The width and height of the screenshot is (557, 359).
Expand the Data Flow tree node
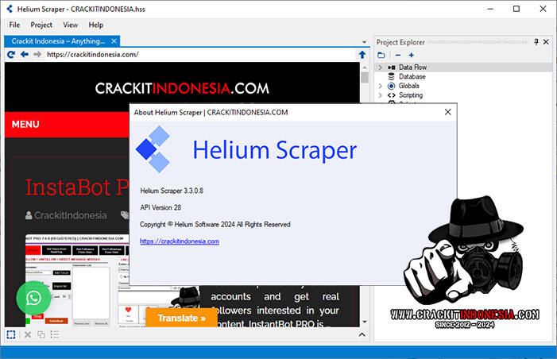pos(381,68)
